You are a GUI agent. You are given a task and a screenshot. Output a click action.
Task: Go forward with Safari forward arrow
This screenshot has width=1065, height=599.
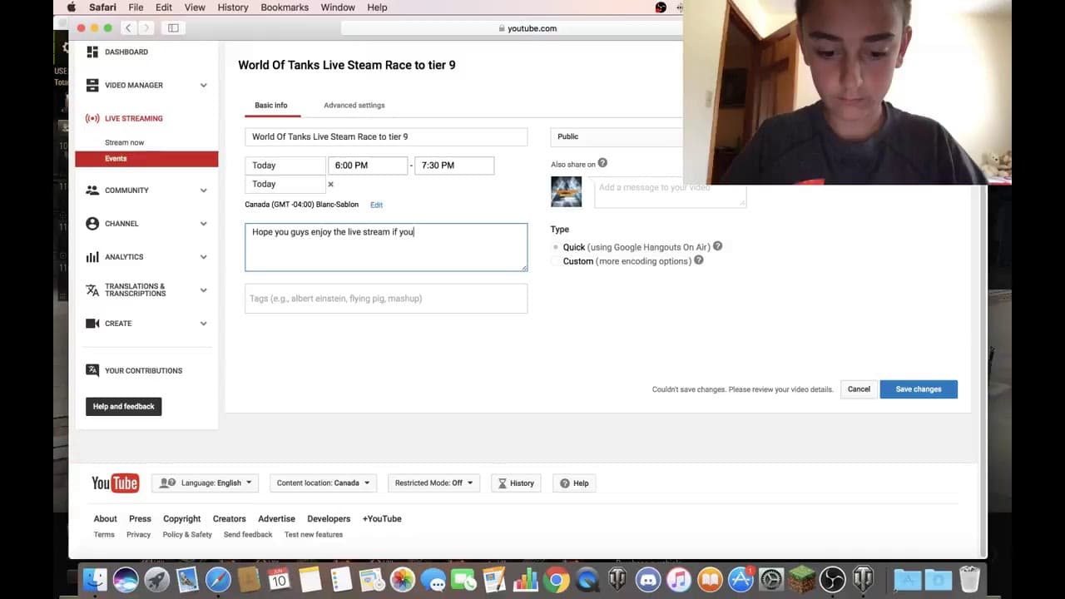click(146, 28)
